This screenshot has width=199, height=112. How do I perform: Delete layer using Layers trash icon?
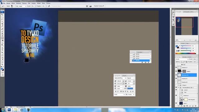tap(196, 106)
